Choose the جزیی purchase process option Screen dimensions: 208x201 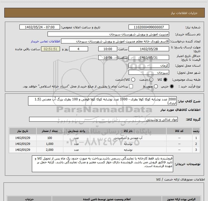tap(172, 86)
